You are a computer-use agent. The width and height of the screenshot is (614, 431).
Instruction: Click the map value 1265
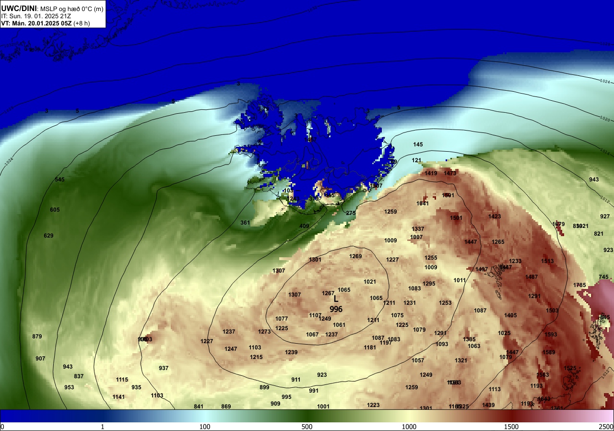coord(498,242)
